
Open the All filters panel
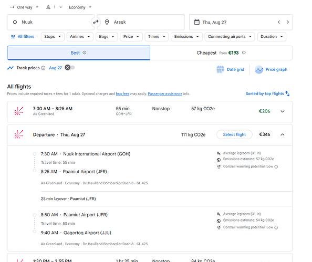pos(23,37)
